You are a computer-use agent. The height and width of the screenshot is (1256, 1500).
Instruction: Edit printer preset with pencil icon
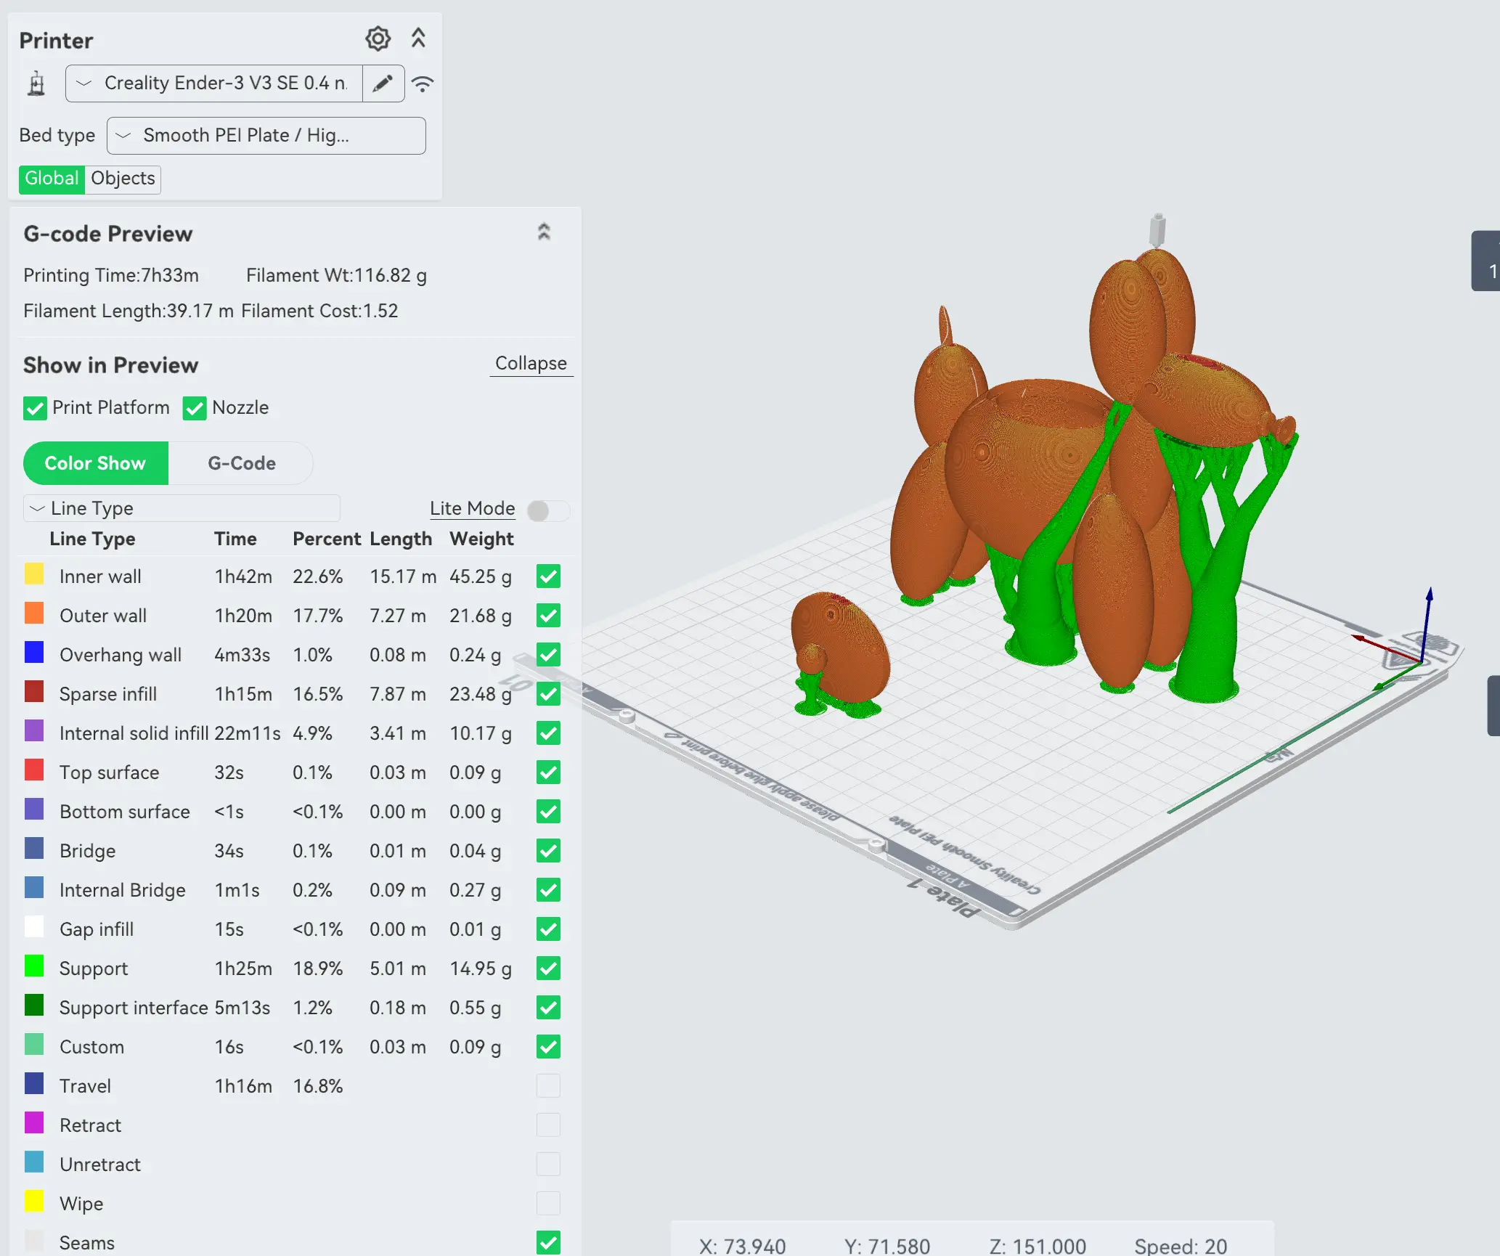pyautogui.click(x=383, y=83)
